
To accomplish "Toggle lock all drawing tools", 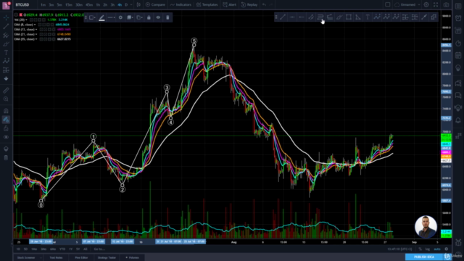I will coord(6,128).
